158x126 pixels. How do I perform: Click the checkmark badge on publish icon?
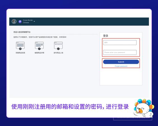(x=58, y=49)
